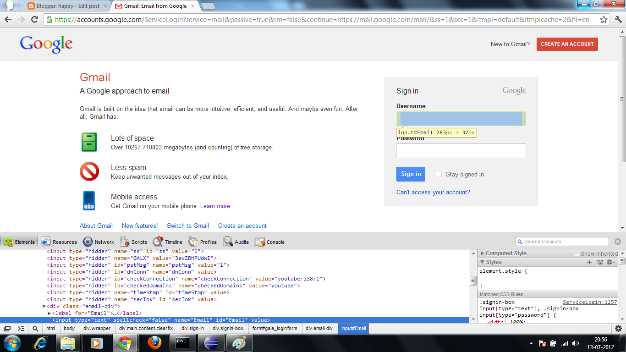Enable the Show inherited checkbox
The height and width of the screenshot is (352, 626).
click(x=577, y=253)
